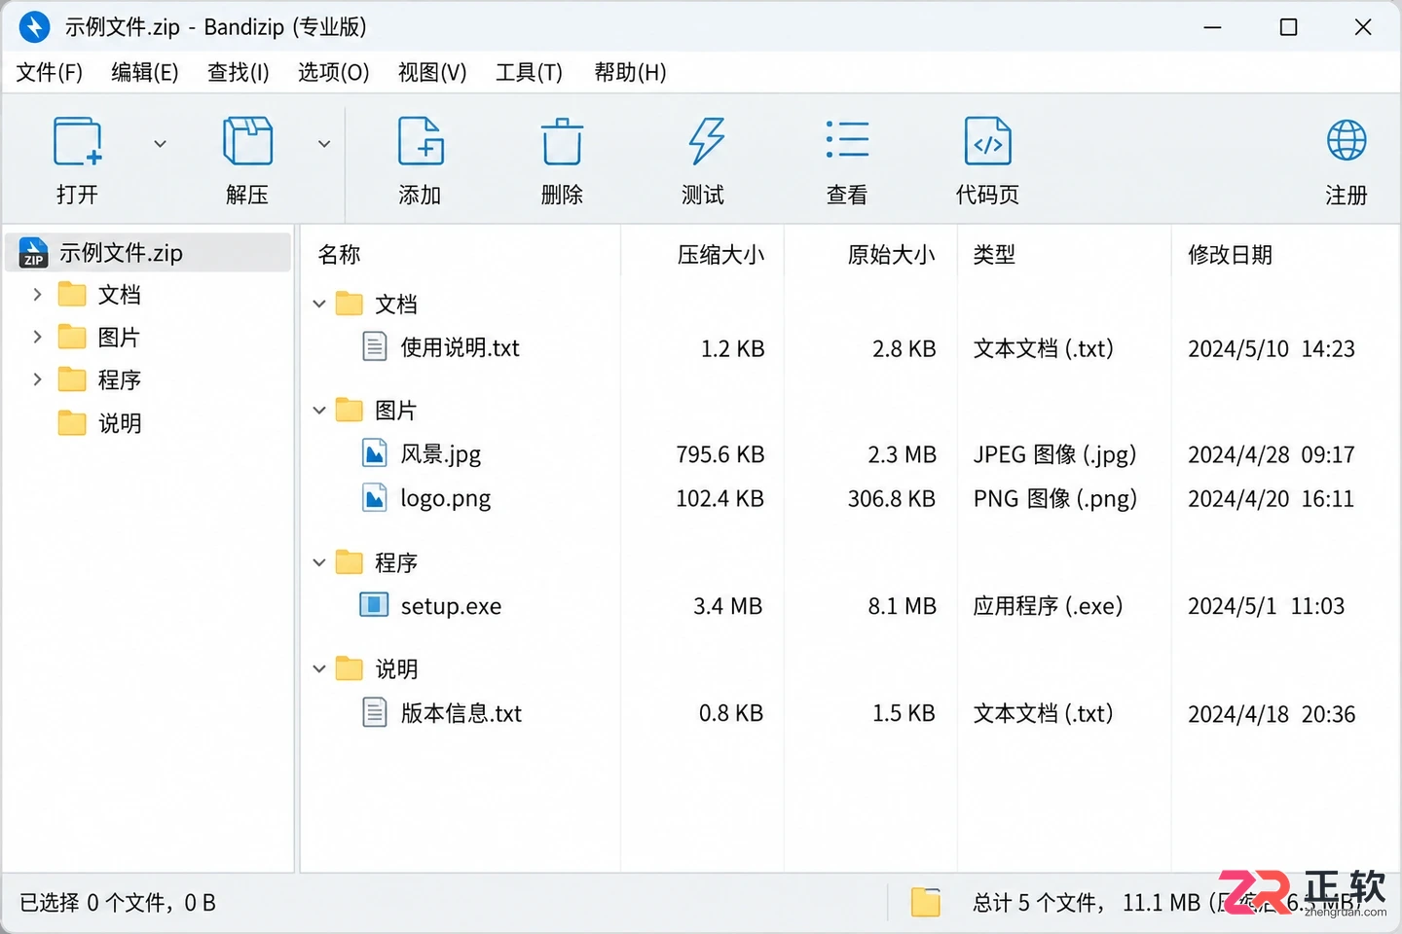Collapse the 说明 group in the file list
1402x934 pixels.
319,668
